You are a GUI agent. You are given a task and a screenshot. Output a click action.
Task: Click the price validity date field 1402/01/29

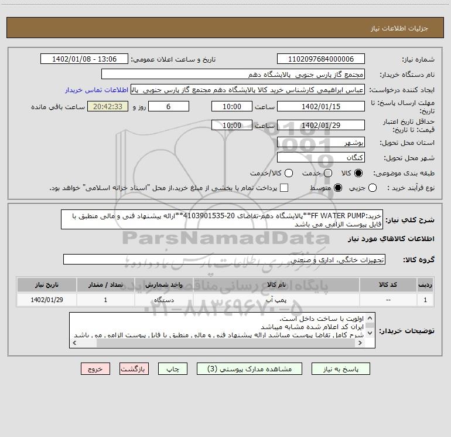(x=321, y=126)
